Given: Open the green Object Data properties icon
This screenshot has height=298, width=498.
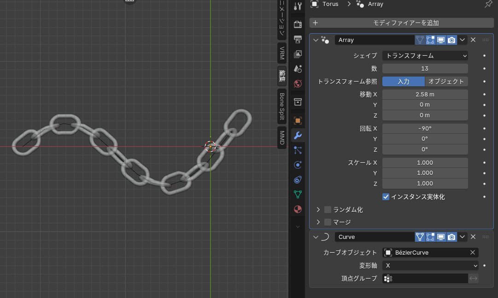Looking at the screenshot, I should 298,194.
